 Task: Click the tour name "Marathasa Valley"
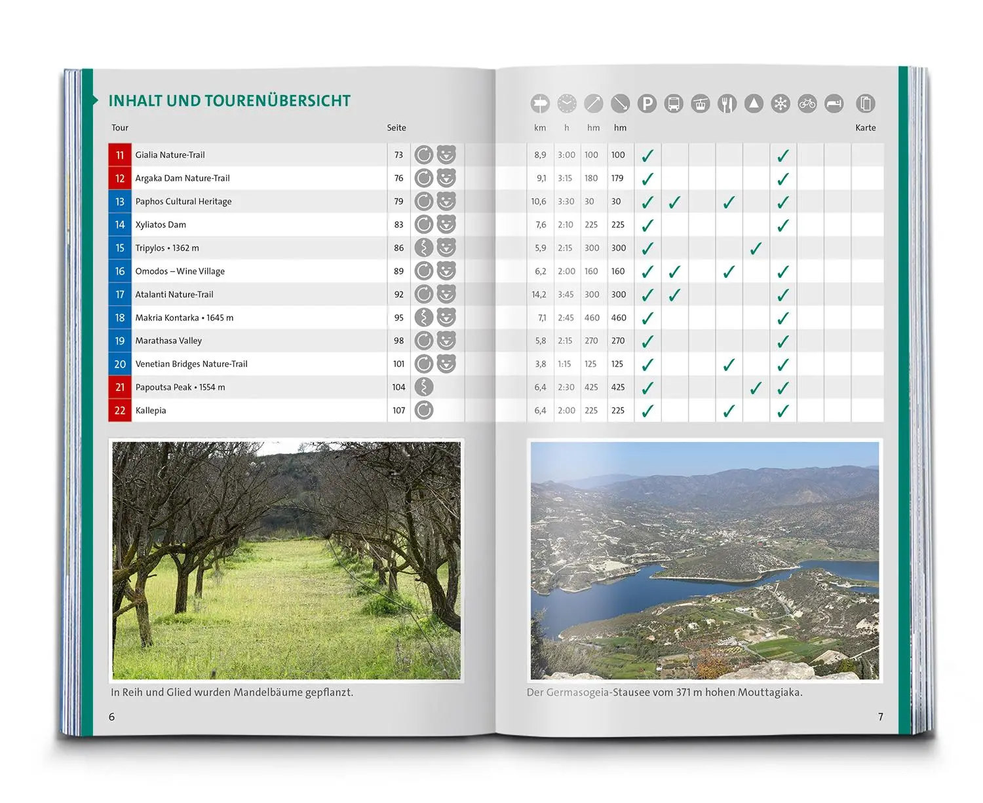(x=168, y=341)
